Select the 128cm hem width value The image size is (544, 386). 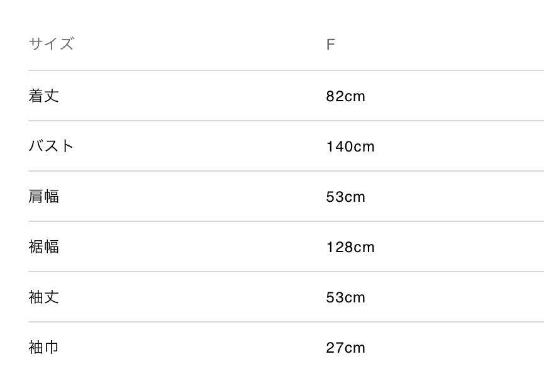350,248
